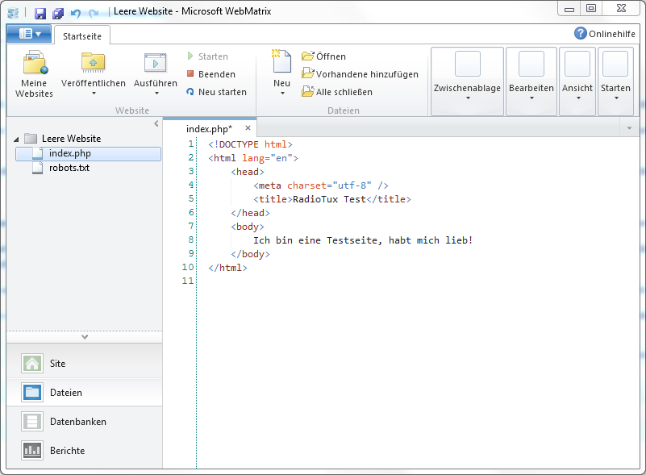Click Alle schließen
Viewport: 646px width, 475px height.
(337, 91)
